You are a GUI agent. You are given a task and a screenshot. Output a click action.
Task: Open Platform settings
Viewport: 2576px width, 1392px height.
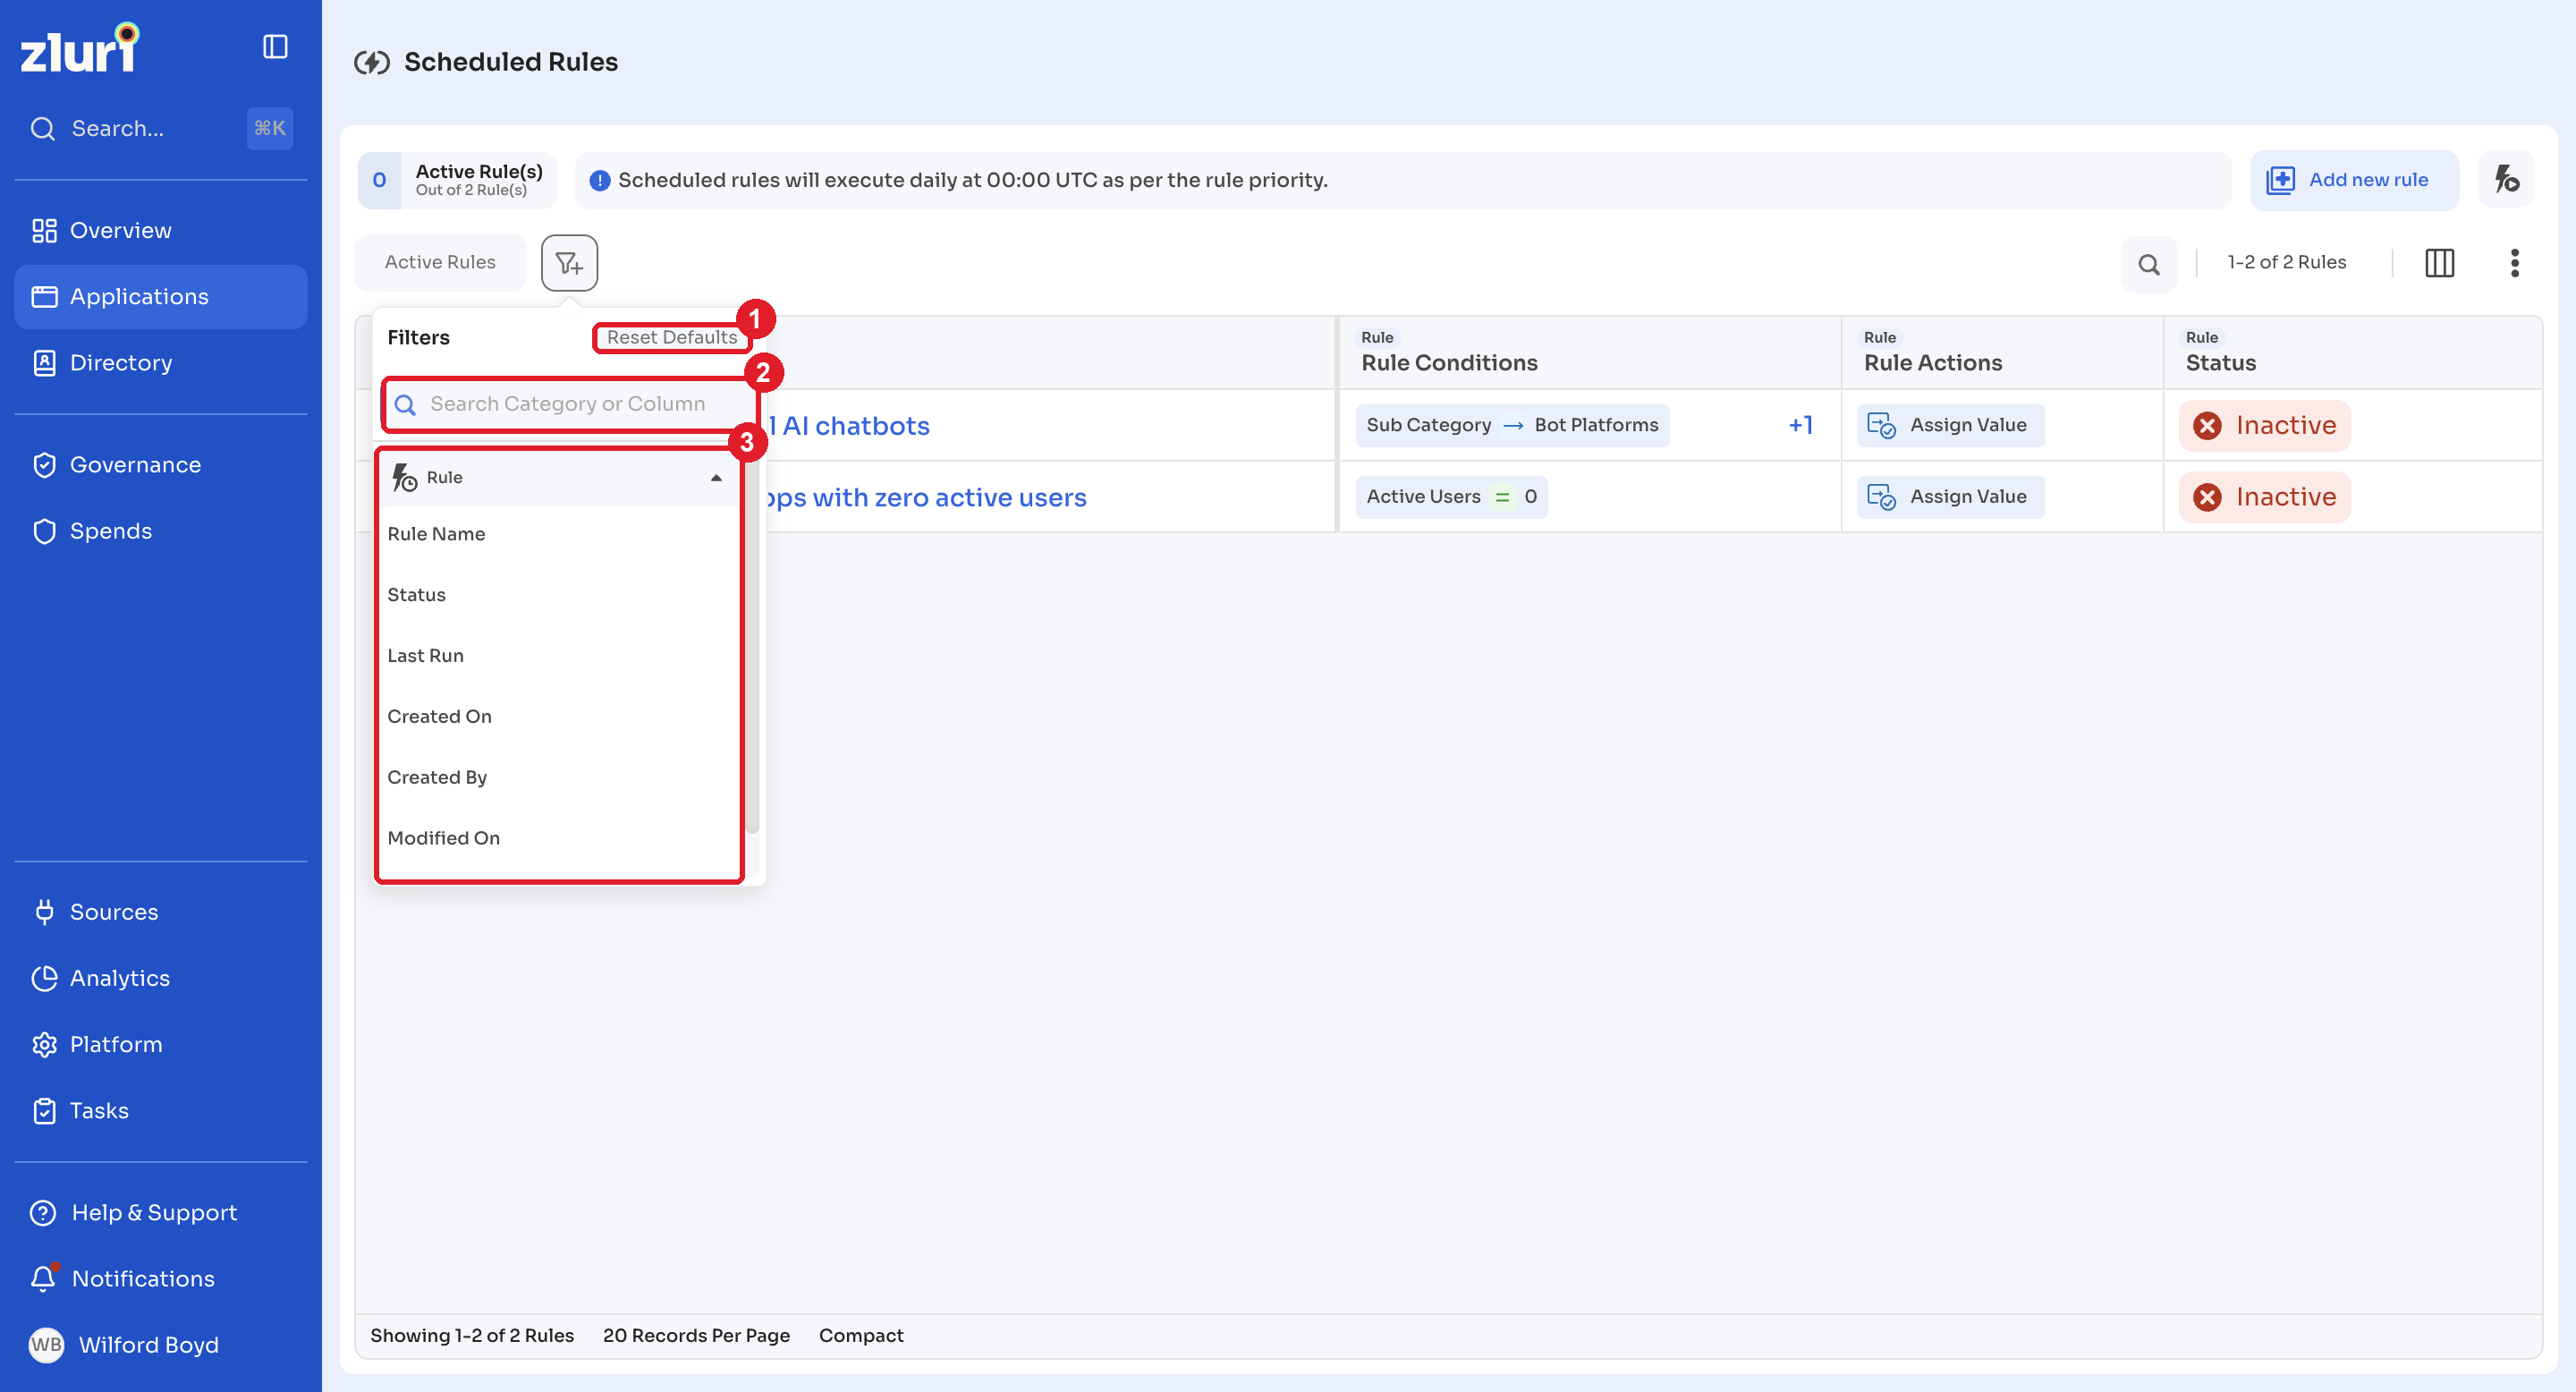click(161, 1044)
